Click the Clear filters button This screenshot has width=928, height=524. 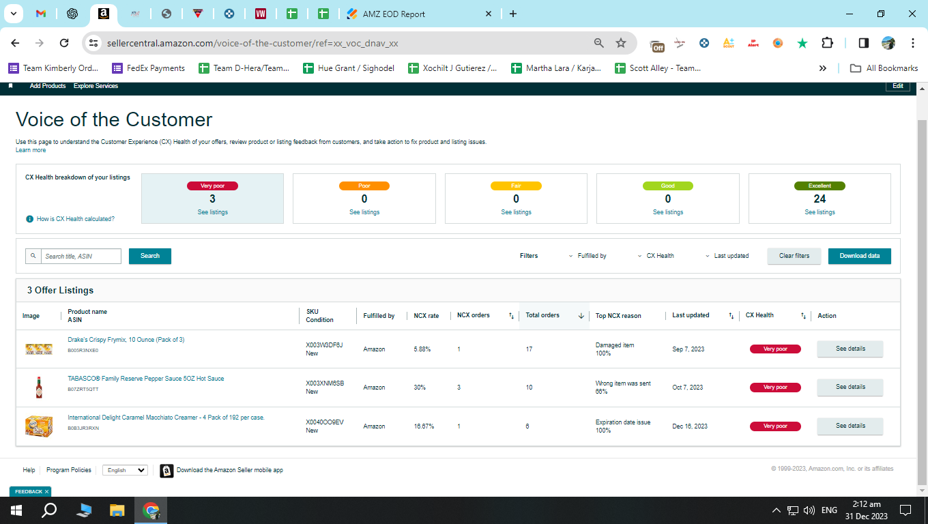(794, 256)
